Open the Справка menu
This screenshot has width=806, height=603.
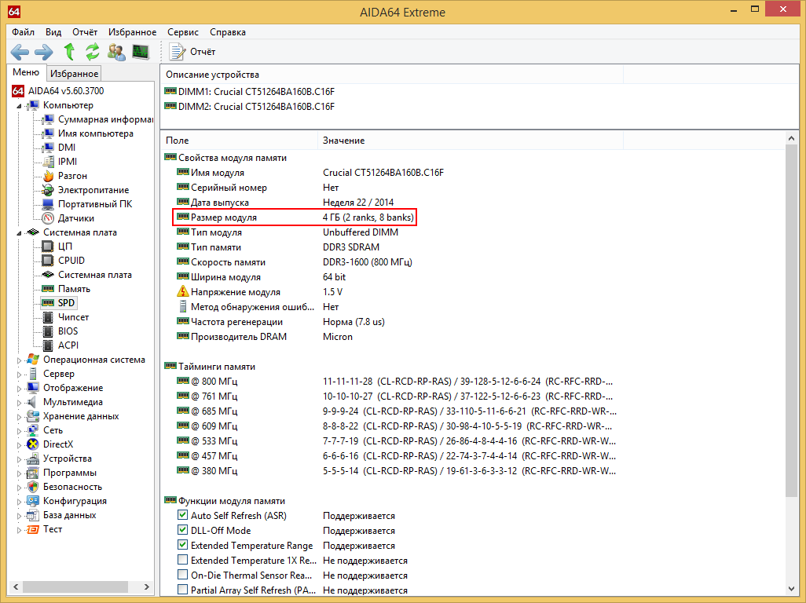point(228,32)
